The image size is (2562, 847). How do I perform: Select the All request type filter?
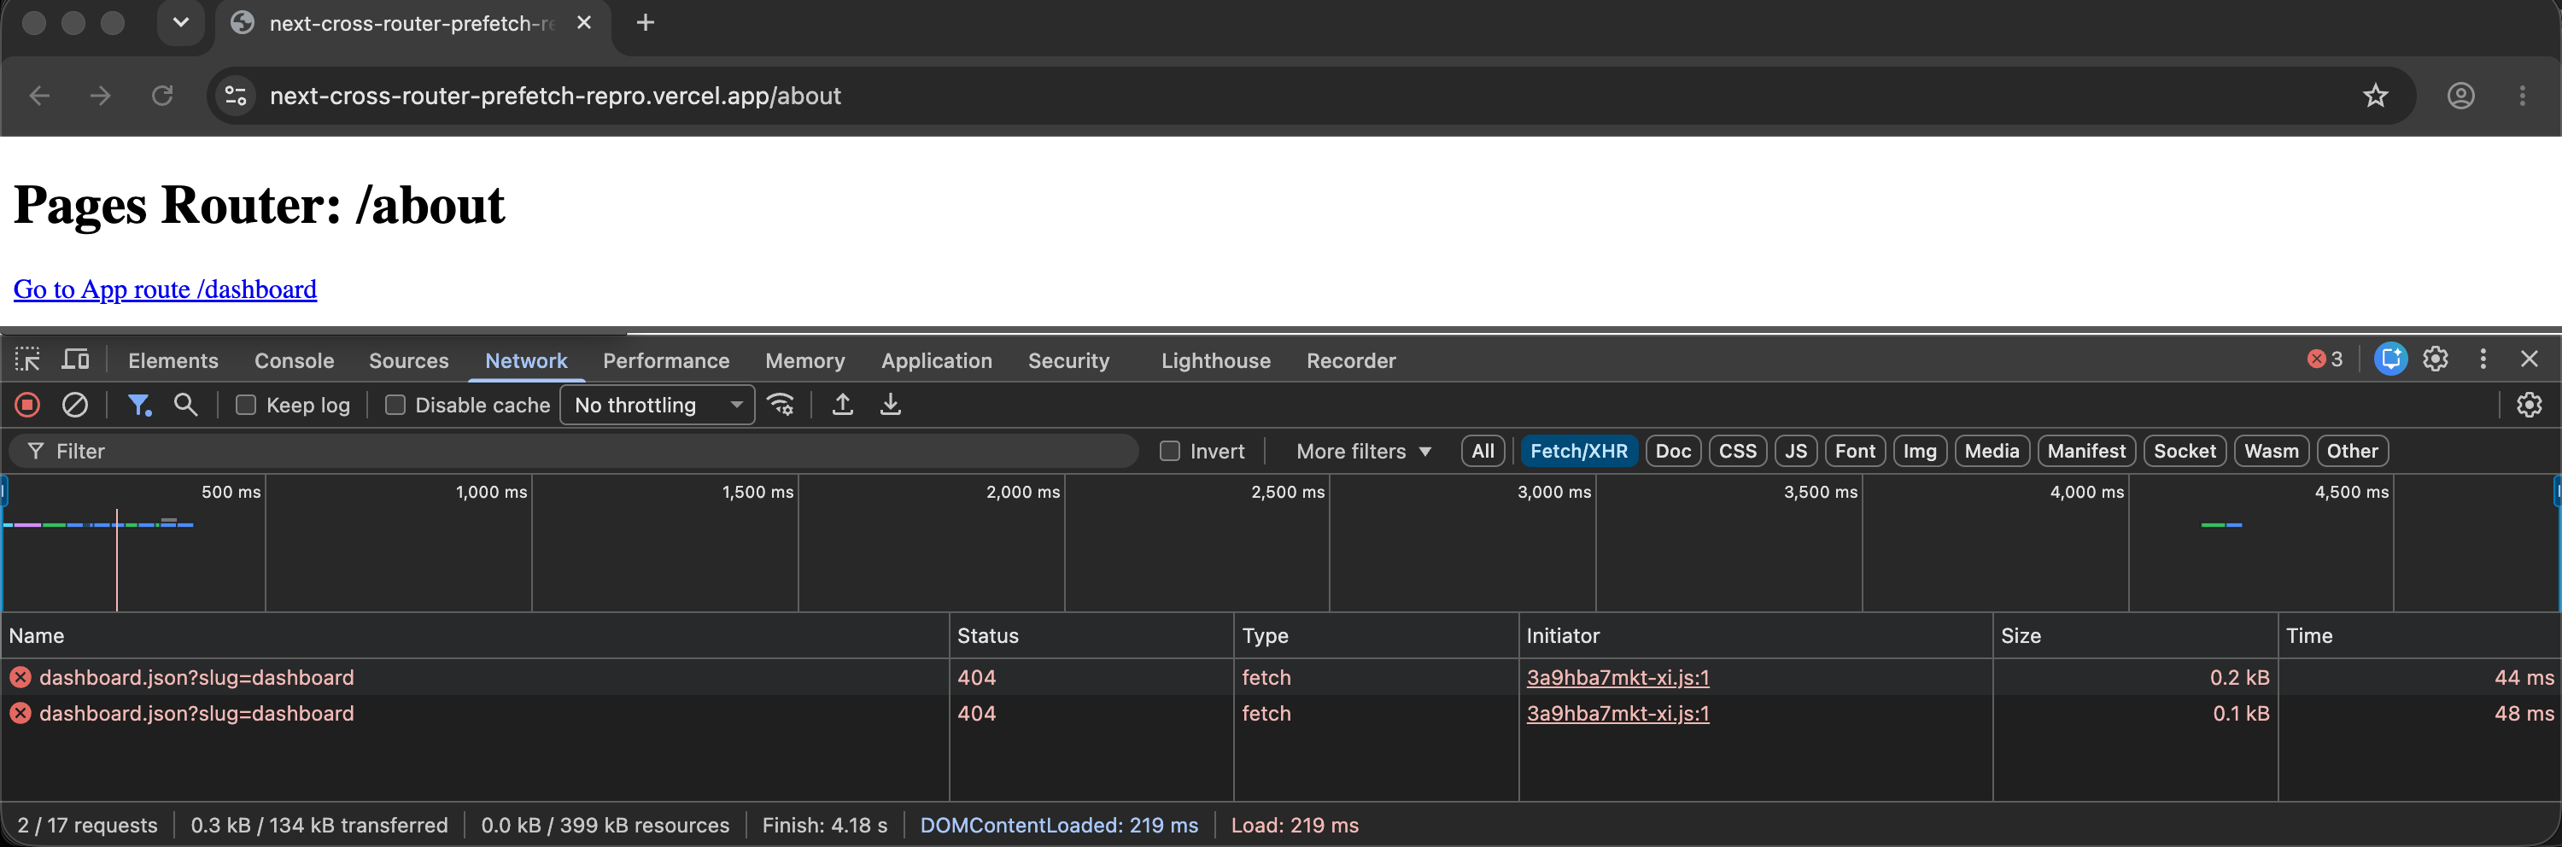click(x=1482, y=452)
